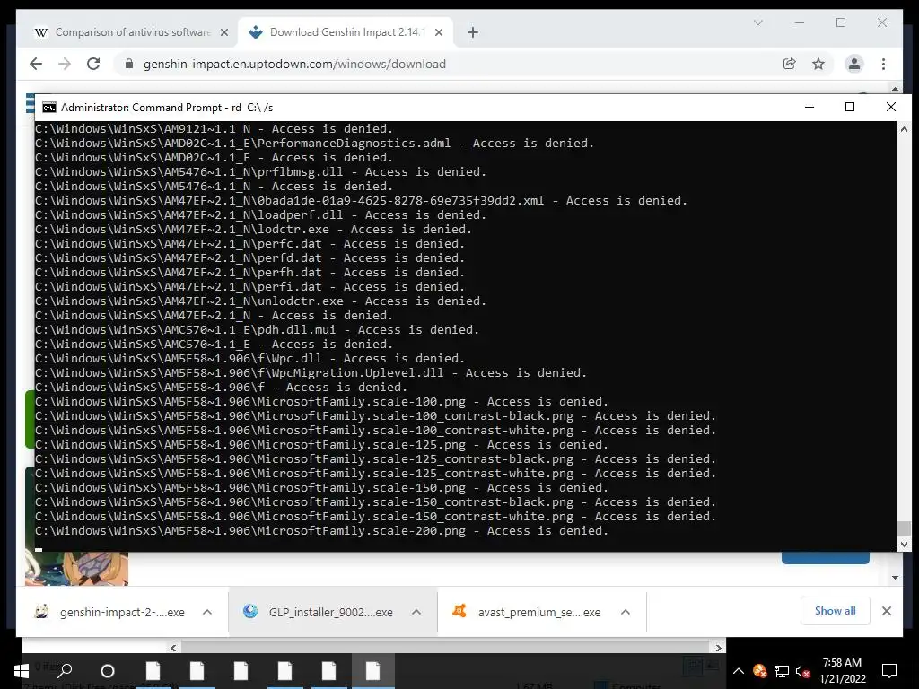
Task: Open tab search dropdown arrow
Action: 757,22
